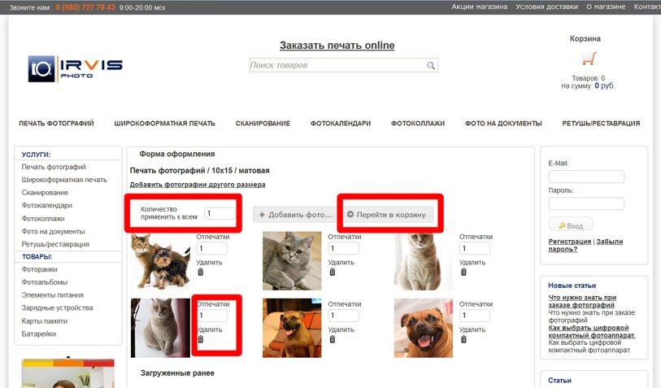Focus the E-Mail input field

[x=586, y=177]
